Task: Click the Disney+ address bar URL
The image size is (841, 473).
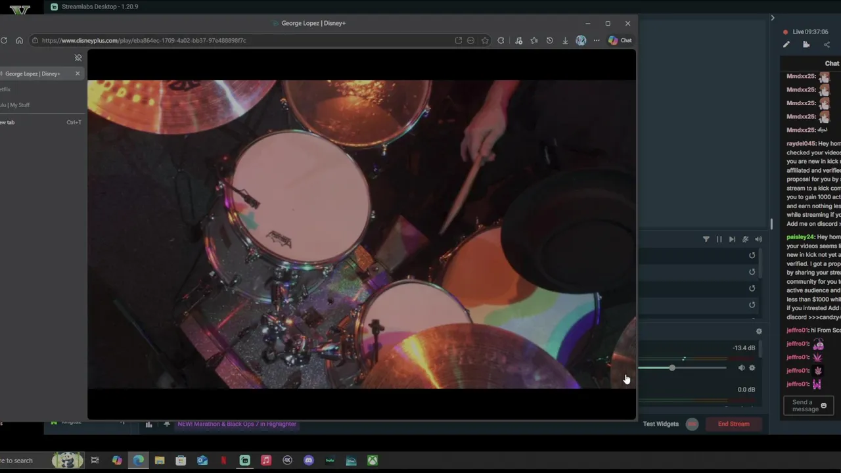Action: pyautogui.click(x=144, y=41)
